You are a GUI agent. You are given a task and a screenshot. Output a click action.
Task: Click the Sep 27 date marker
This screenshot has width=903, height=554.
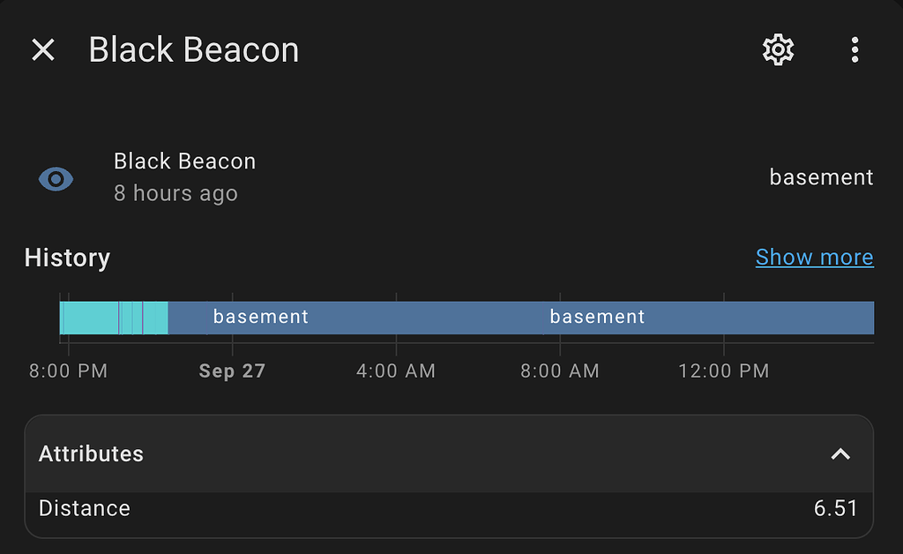[x=232, y=371]
